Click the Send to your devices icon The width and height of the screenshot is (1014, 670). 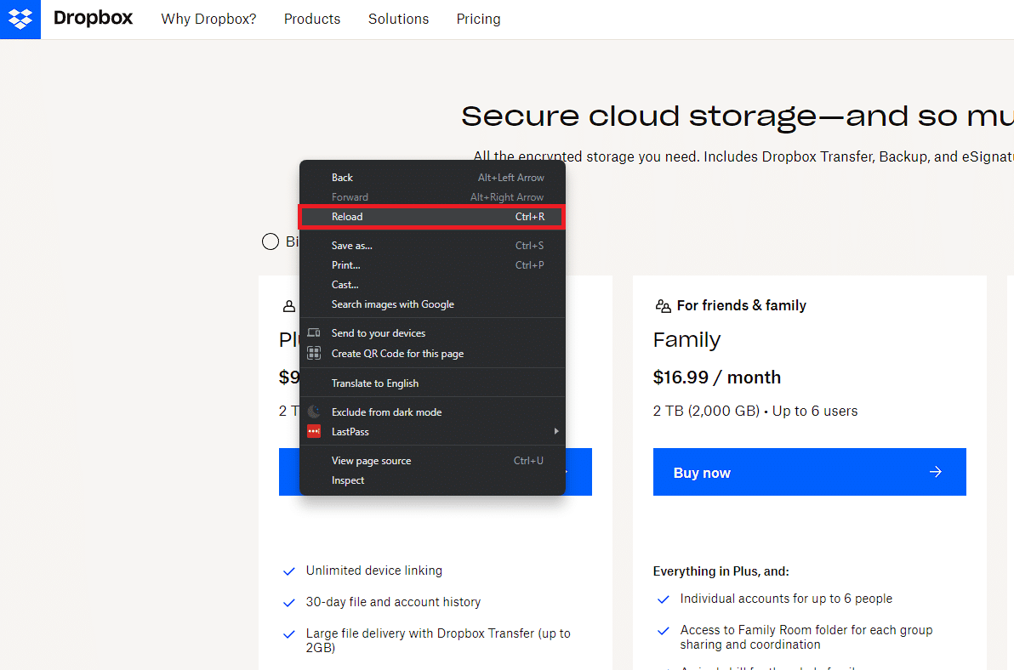click(314, 332)
